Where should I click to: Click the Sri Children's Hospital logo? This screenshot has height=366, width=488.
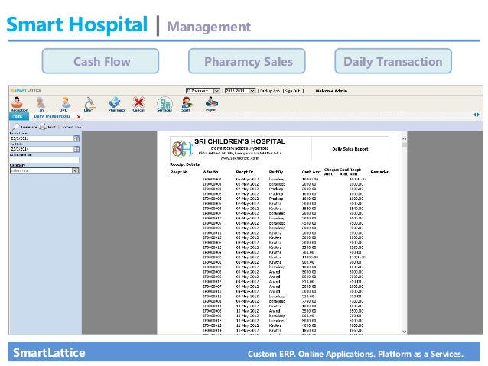point(182,149)
